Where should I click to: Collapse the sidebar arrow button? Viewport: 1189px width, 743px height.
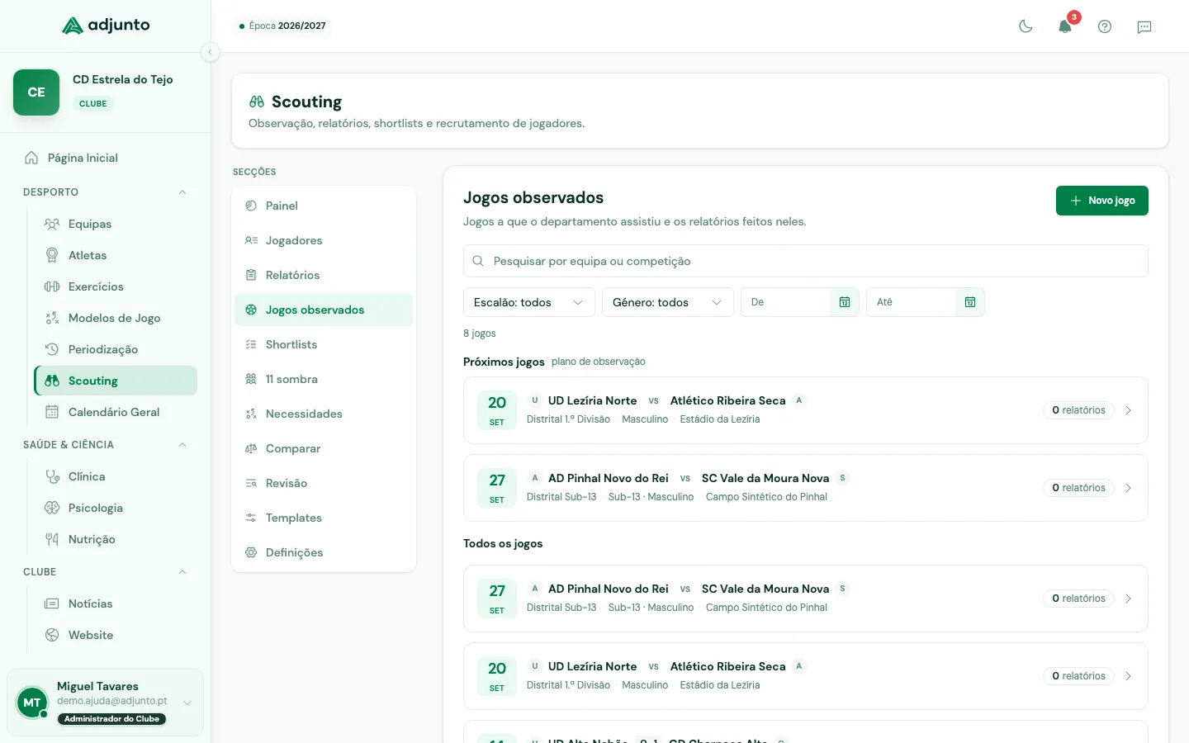[x=211, y=52]
